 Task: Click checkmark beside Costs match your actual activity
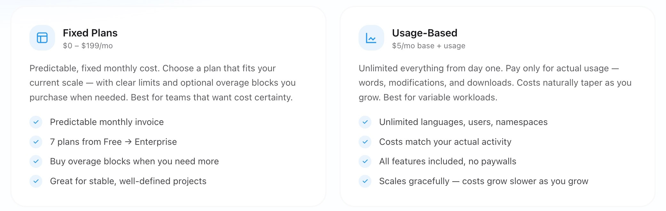365,142
